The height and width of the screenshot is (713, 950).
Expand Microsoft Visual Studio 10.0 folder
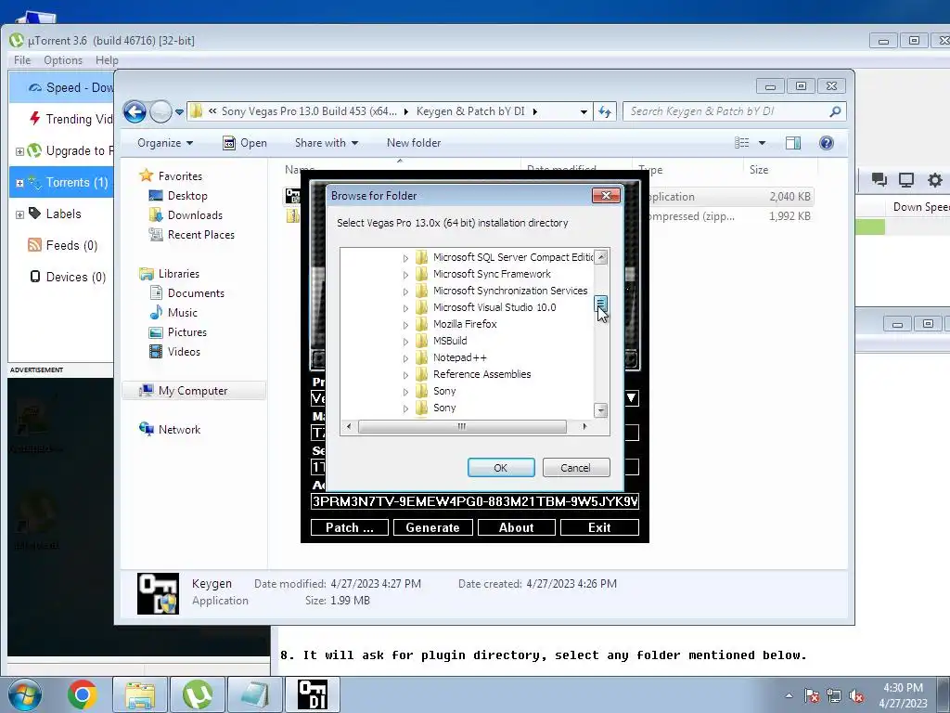405,308
